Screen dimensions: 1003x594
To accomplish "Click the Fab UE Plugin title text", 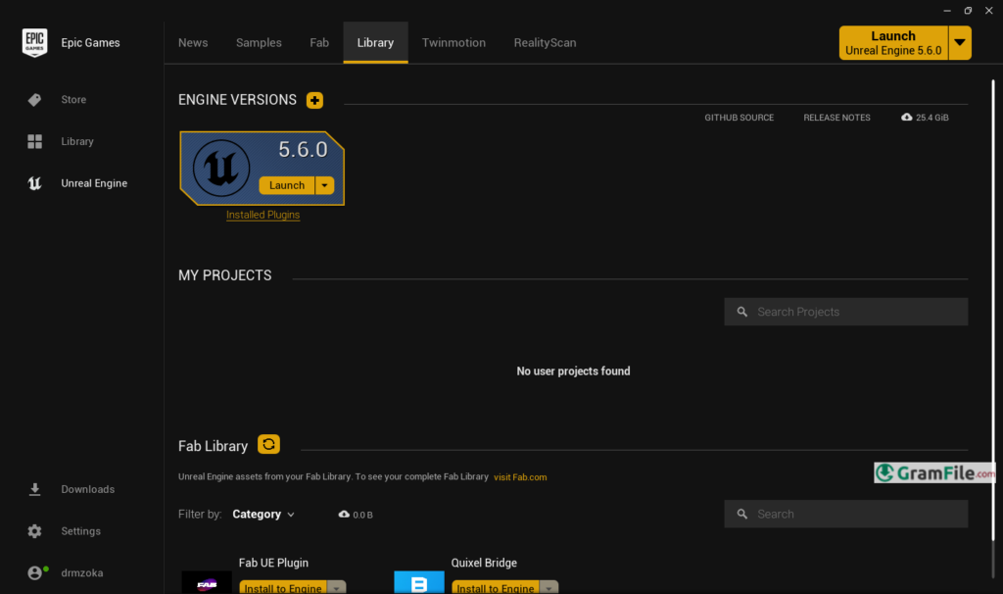I will pyautogui.click(x=273, y=563).
